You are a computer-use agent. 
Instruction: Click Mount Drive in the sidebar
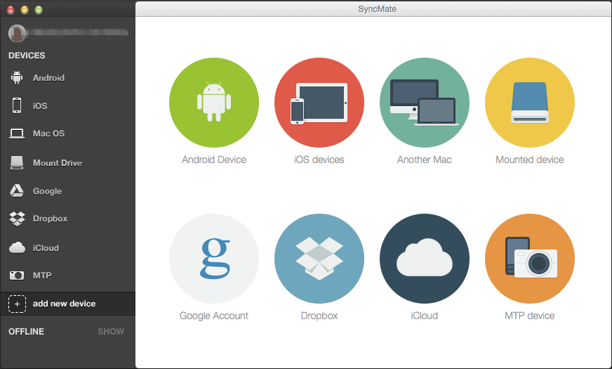(57, 163)
